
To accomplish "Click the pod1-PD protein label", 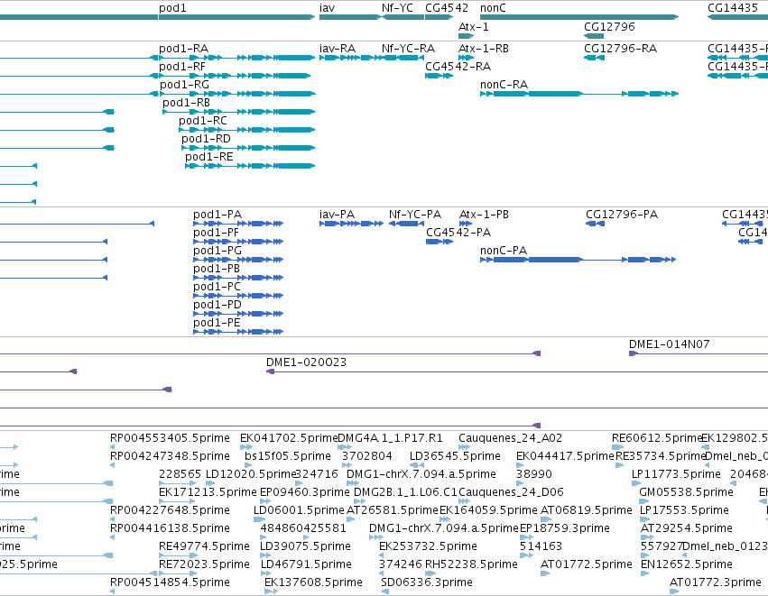I will pos(217,305).
